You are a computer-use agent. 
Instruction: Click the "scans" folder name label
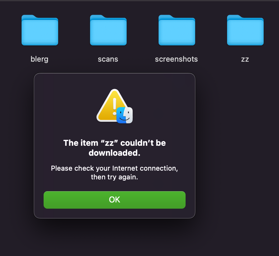pyautogui.click(x=108, y=59)
